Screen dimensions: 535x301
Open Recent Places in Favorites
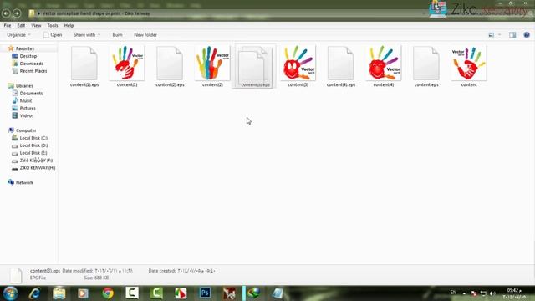33,71
